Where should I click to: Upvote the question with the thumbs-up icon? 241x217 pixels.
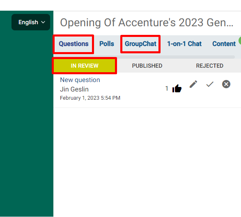(177, 88)
